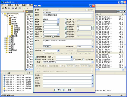Open the 工具 menu

[x=24, y=5]
